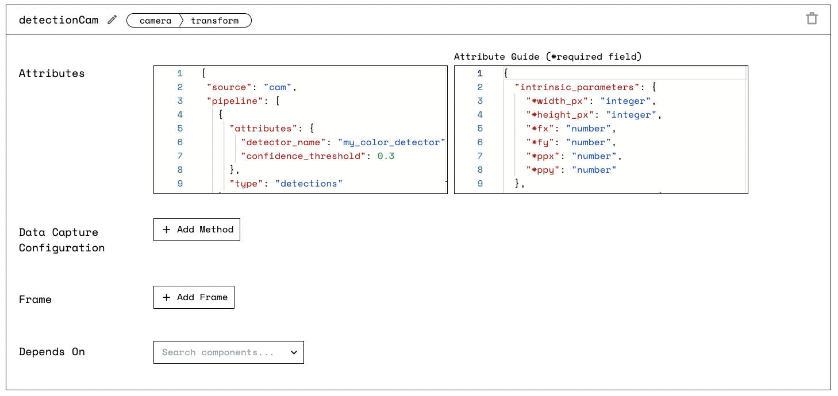Click the plus icon inside Add Method
838x396 pixels.
[x=166, y=229]
